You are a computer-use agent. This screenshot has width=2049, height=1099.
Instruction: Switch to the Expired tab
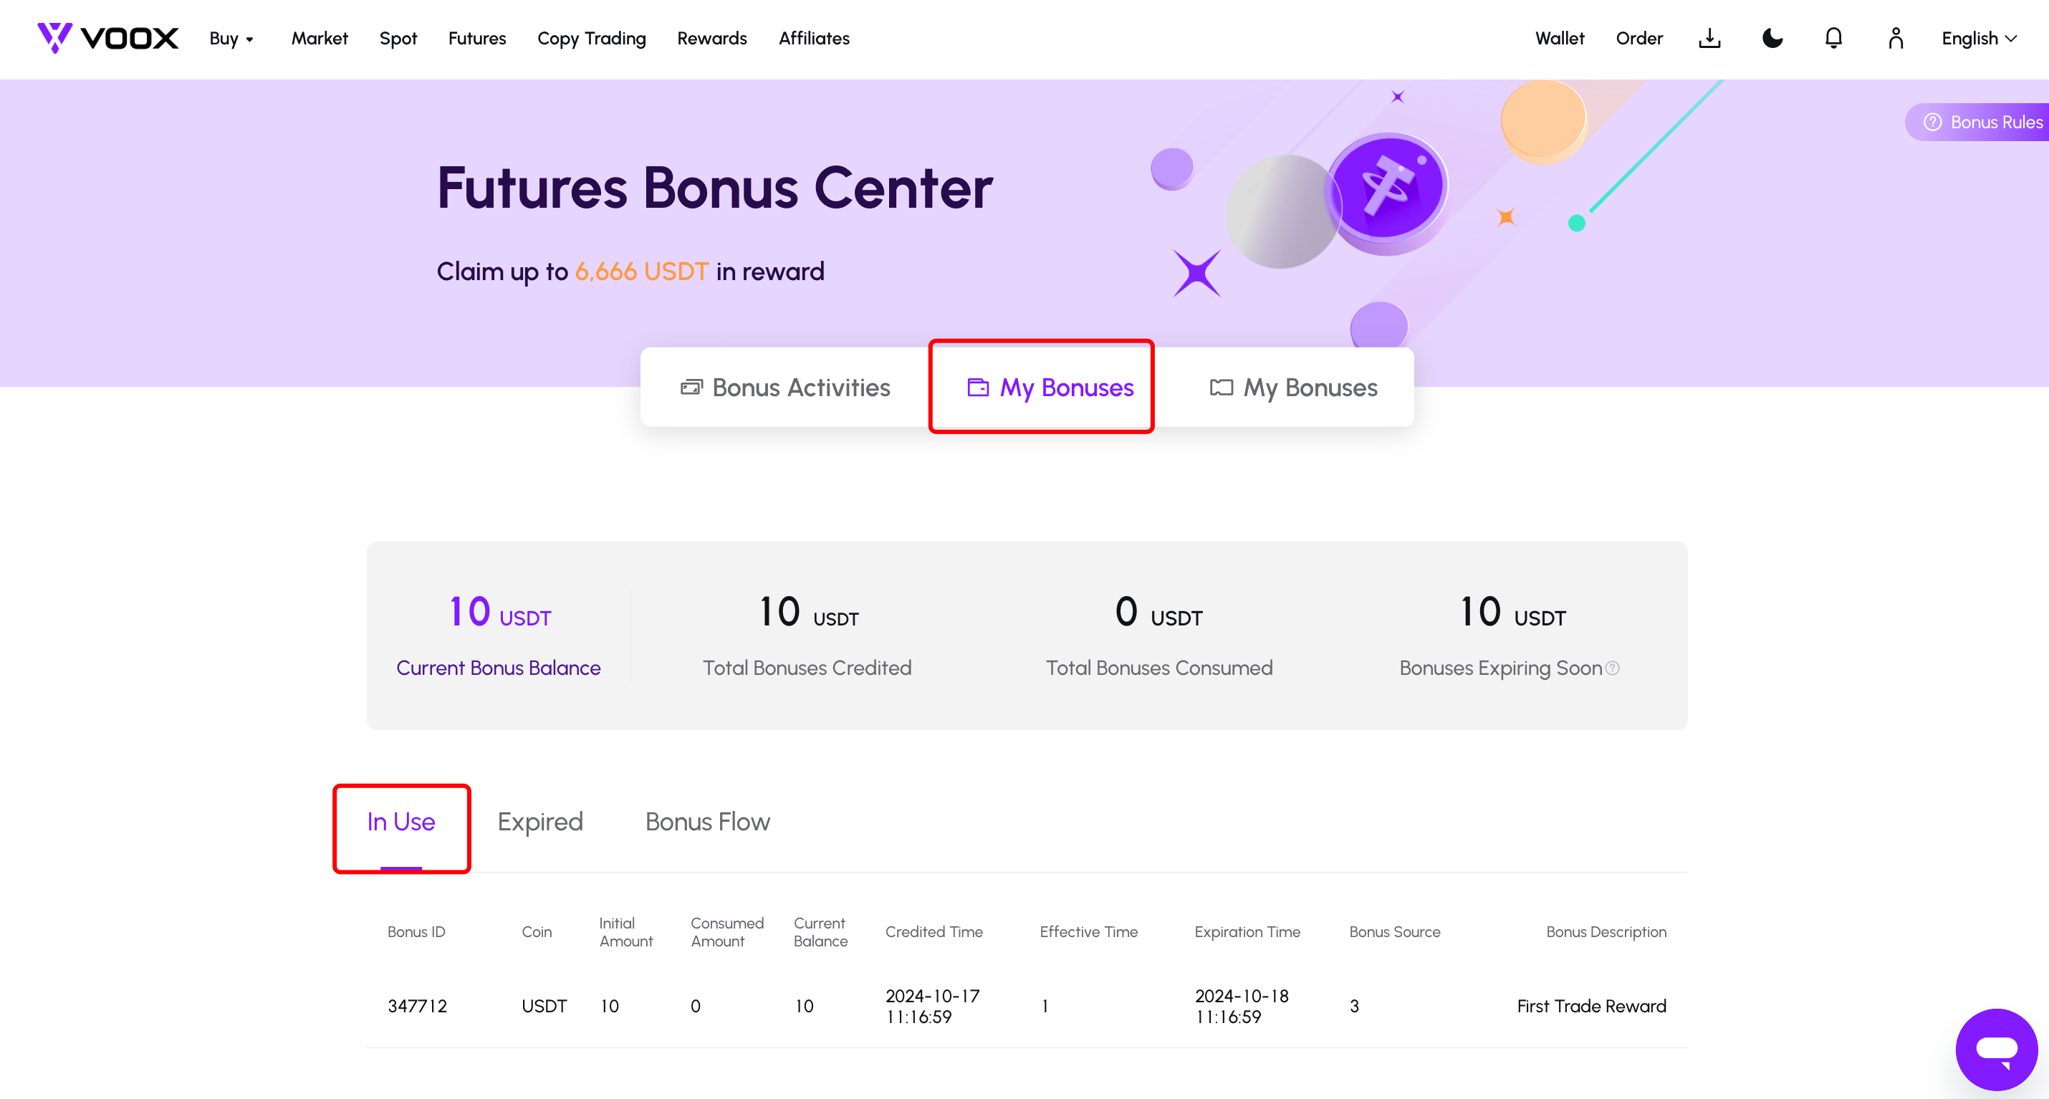[x=540, y=822]
